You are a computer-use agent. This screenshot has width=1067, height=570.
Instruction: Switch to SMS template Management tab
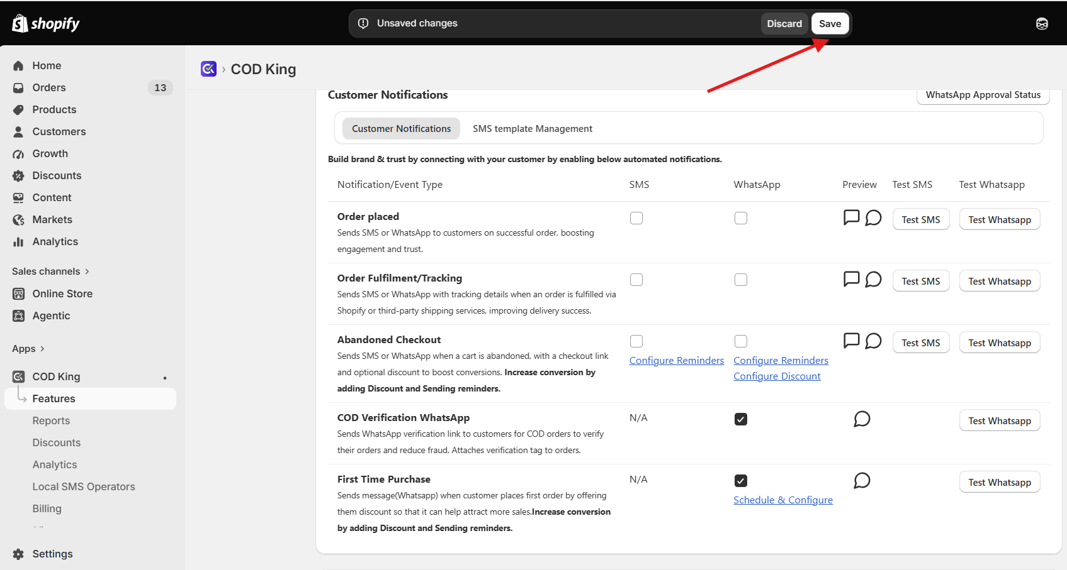tap(533, 129)
